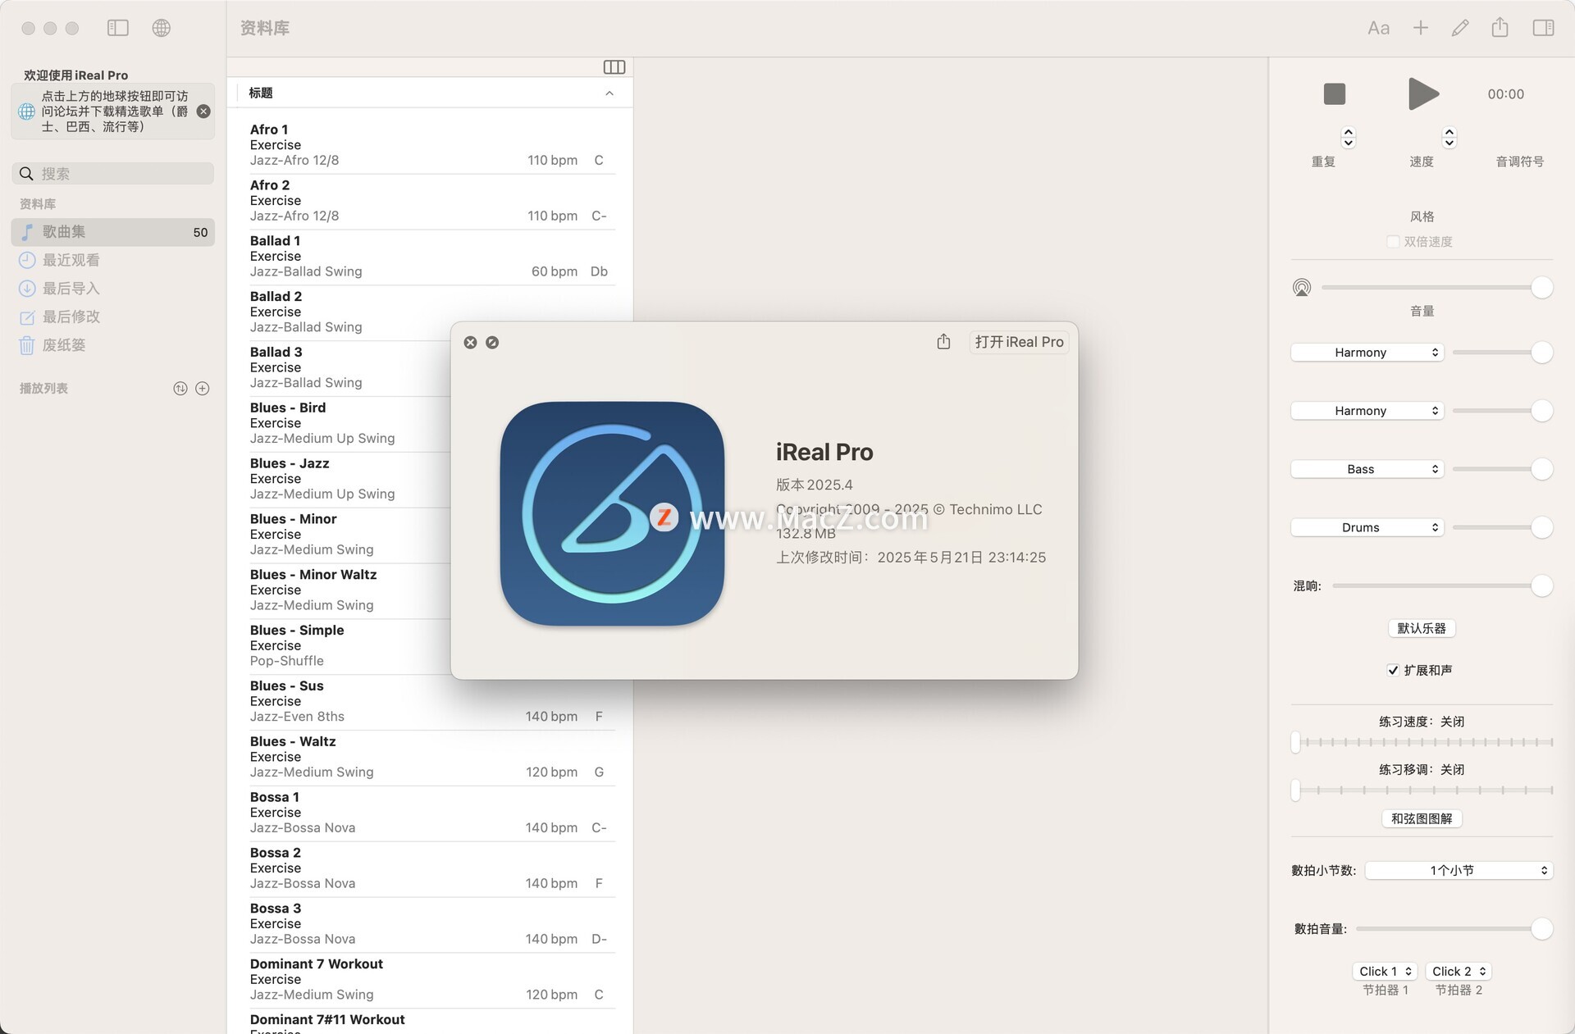Toggle 双倍速度 checkbox
The height and width of the screenshot is (1034, 1575).
(x=1393, y=242)
